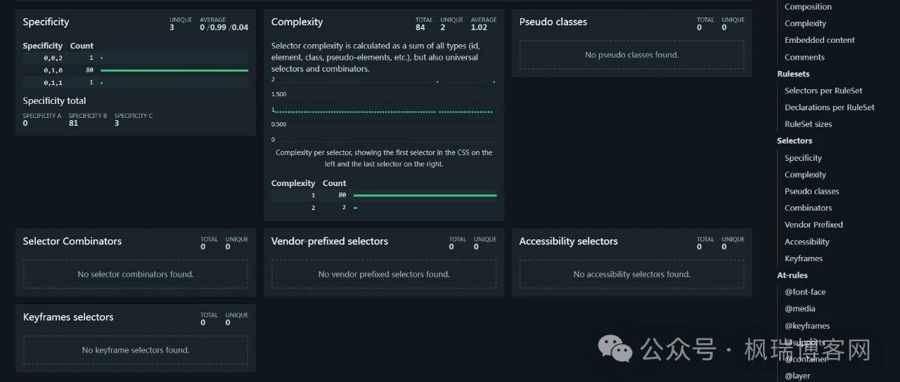Viewport: 900px width, 382px height.
Task: Select RuleSet sizes in sidebar
Action: pyautogui.click(x=808, y=124)
